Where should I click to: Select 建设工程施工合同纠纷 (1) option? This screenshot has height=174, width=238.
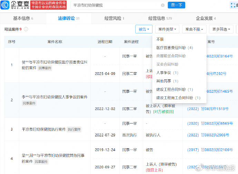[x=178, y=98]
